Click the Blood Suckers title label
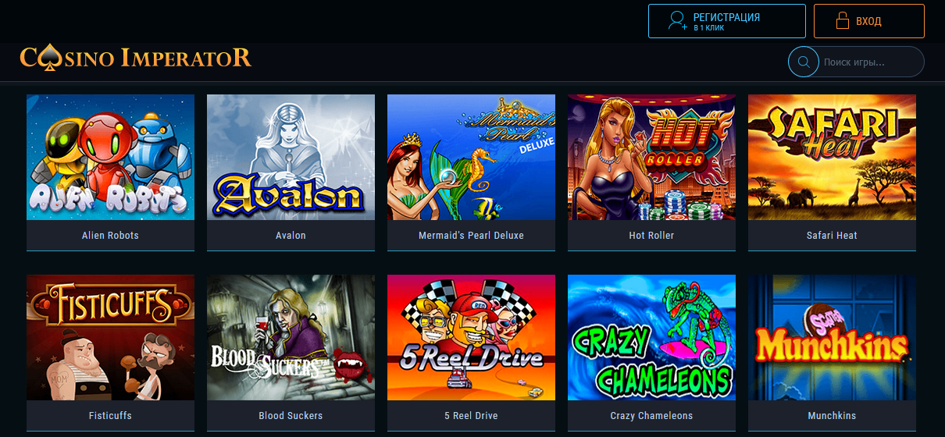Viewport: 945px width, 437px height. (291, 416)
